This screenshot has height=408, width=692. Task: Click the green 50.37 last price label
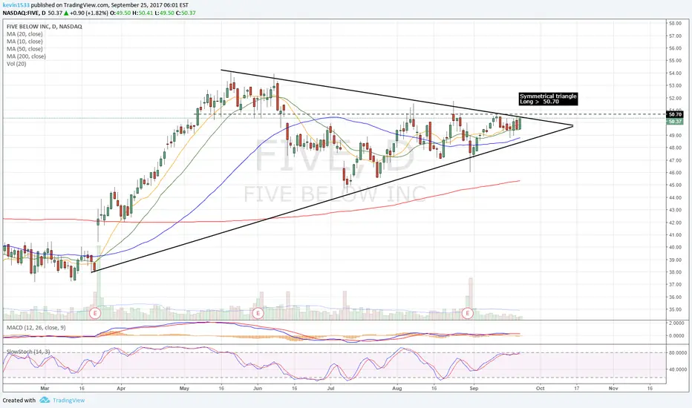(x=675, y=122)
